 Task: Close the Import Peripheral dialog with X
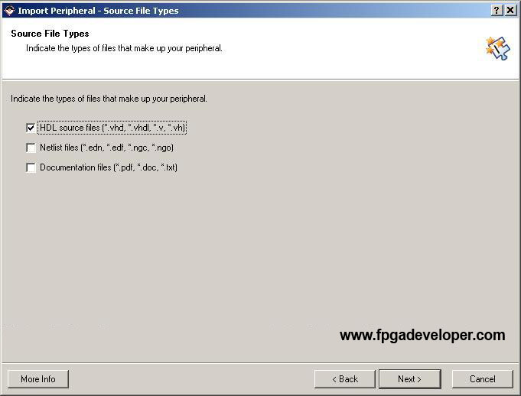pos(510,10)
